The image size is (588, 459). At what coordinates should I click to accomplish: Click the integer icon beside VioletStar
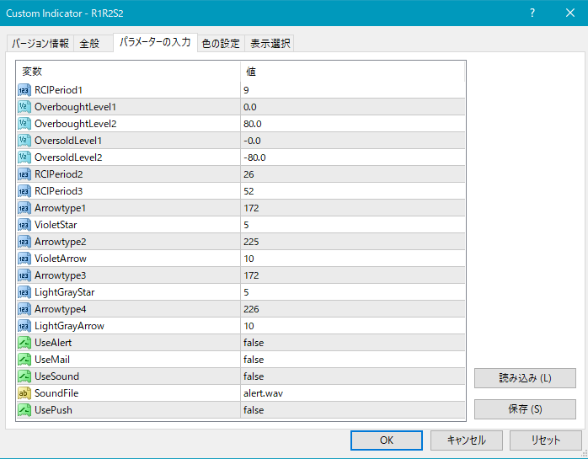pyautogui.click(x=24, y=225)
